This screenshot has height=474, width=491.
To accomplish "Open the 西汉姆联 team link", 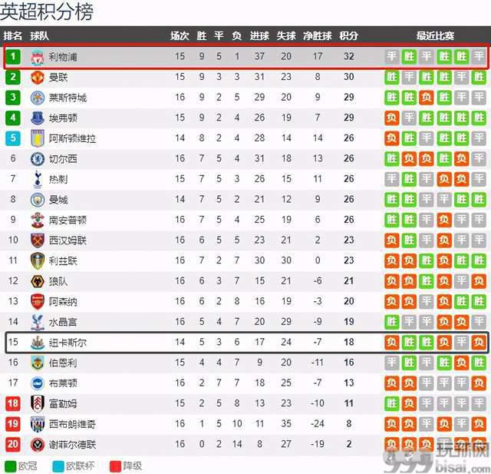I will [68, 240].
